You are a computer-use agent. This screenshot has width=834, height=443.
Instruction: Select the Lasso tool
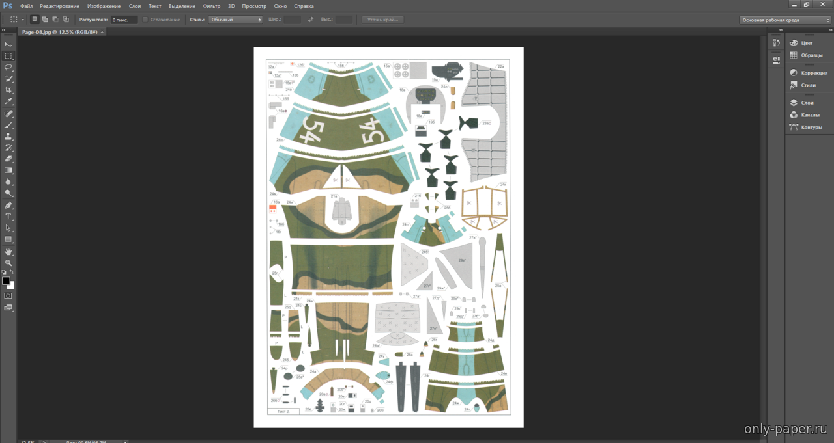8,67
